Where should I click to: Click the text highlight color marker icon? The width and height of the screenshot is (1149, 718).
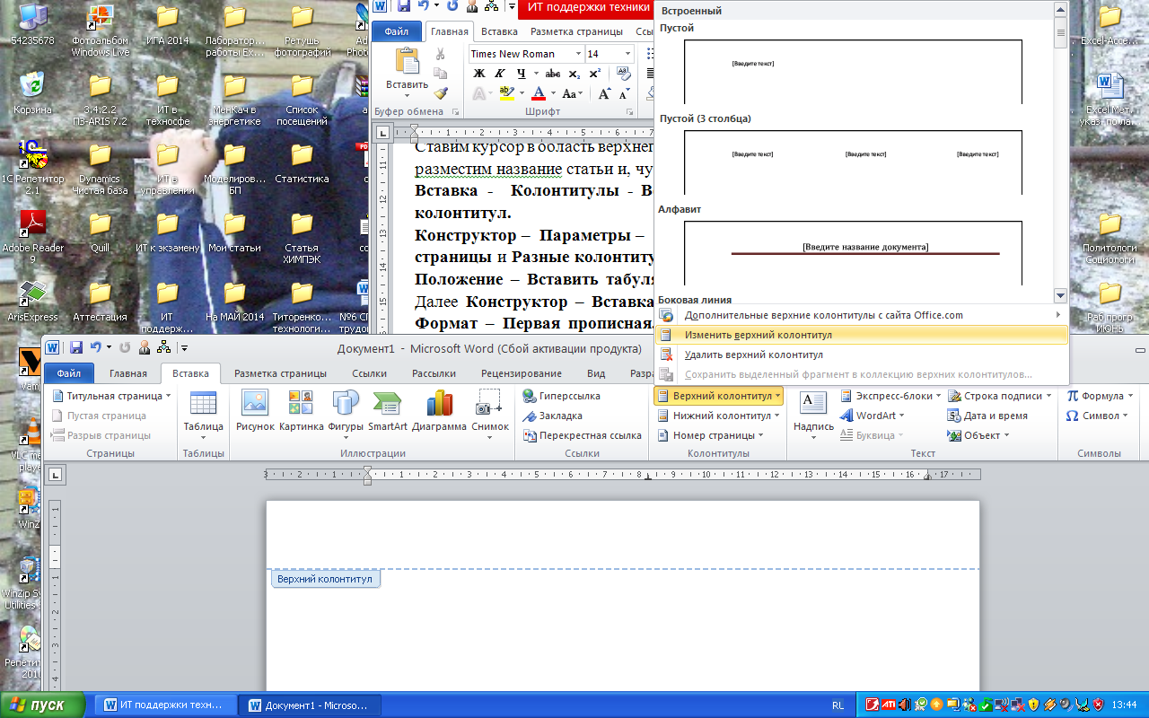506,93
